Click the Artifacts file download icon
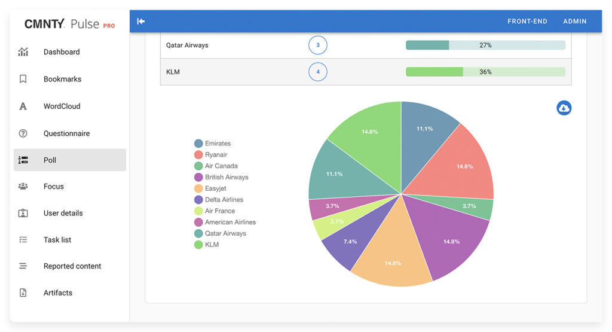The width and height of the screenshot is (612, 332). point(23,293)
